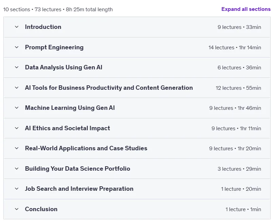Click chevron beside Building Your Data Science Portfolio

point(17,169)
